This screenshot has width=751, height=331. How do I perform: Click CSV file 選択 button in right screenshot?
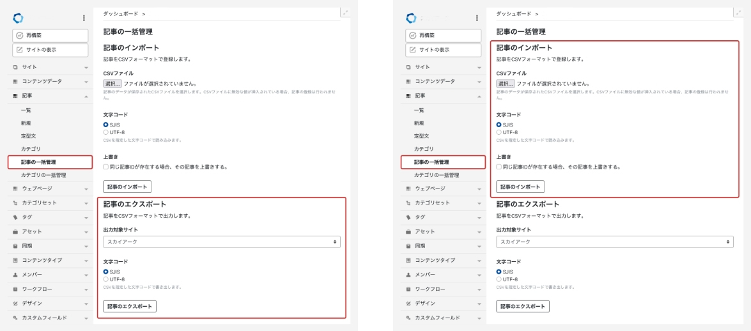(x=505, y=83)
